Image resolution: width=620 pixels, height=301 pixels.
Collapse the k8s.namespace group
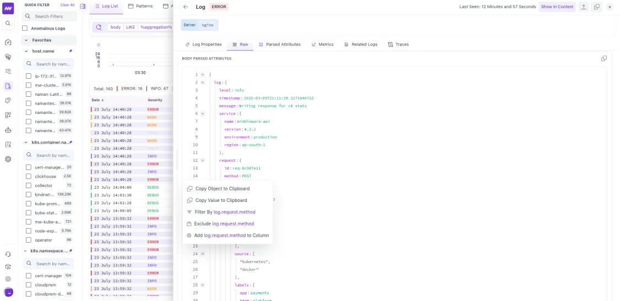tap(26, 251)
